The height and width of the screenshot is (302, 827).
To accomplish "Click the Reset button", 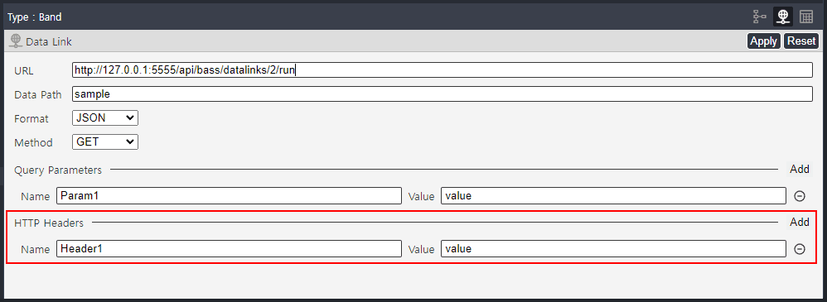I will tap(801, 41).
